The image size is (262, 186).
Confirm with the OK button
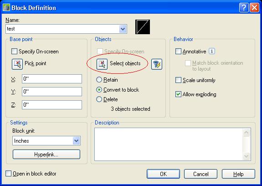[163, 174]
